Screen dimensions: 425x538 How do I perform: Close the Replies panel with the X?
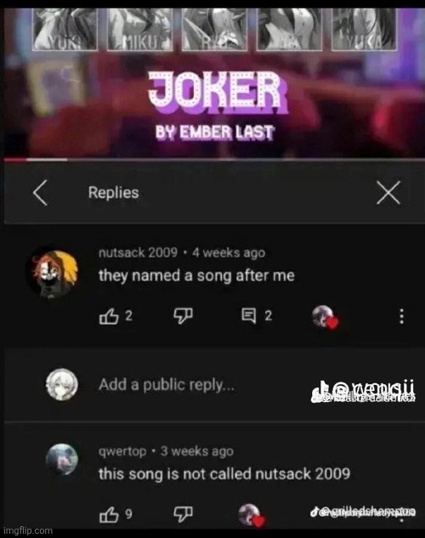pos(388,193)
